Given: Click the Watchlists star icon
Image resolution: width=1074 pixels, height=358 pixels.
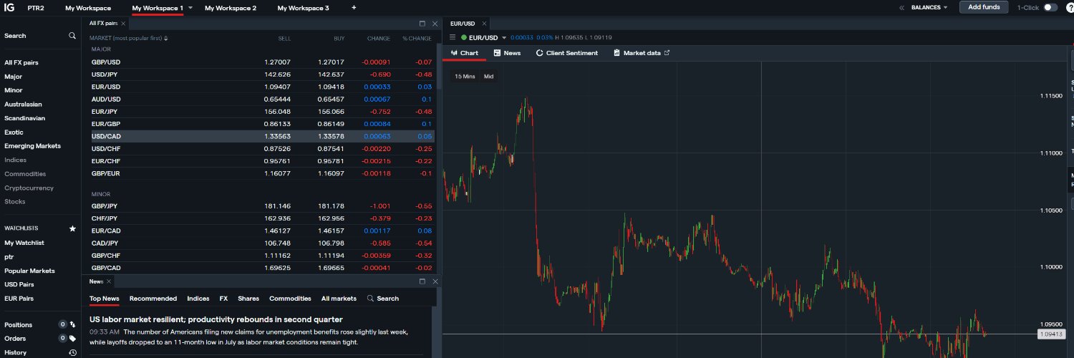Looking at the screenshot, I should pyautogui.click(x=72, y=228).
